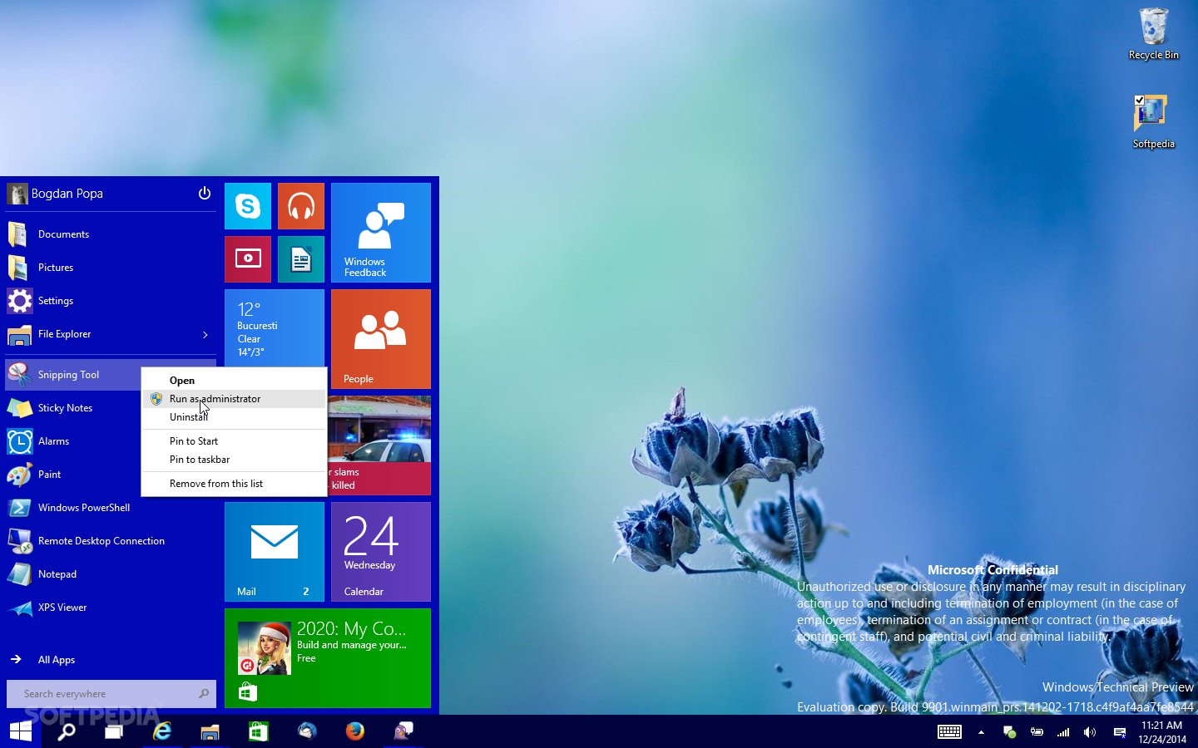Open the Music headphones tile
Viewport: 1198px width, 748px height.
pyautogui.click(x=301, y=206)
